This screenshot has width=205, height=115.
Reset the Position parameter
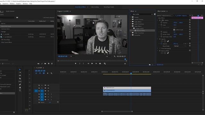(190, 23)
